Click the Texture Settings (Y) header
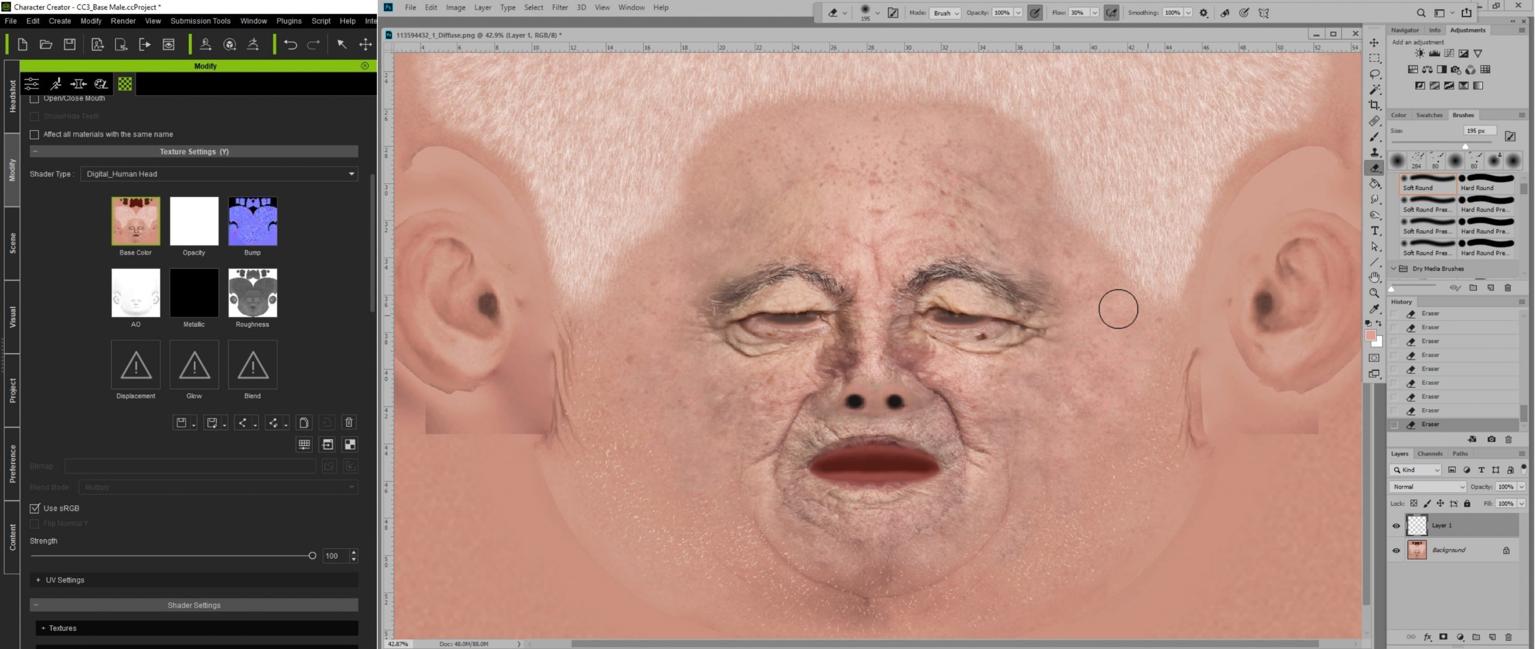This screenshot has width=1535, height=649. (194, 152)
